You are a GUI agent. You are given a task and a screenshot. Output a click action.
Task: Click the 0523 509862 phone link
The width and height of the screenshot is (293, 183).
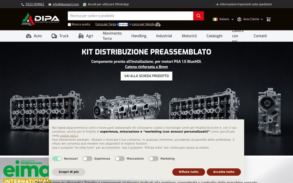tap(35, 4)
